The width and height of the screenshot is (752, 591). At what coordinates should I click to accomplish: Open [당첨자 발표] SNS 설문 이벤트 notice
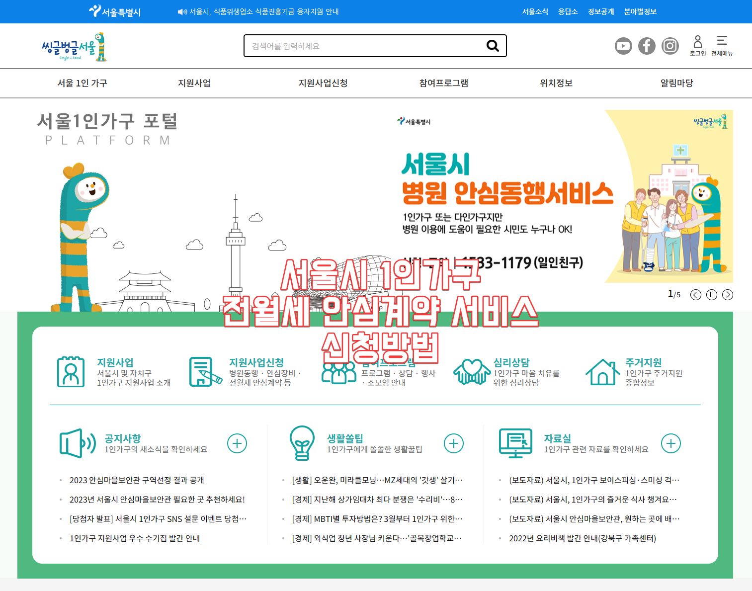(x=158, y=519)
